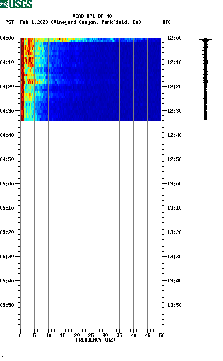
Task: Click the 13:10 UTC time label
Action: point(174,208)
